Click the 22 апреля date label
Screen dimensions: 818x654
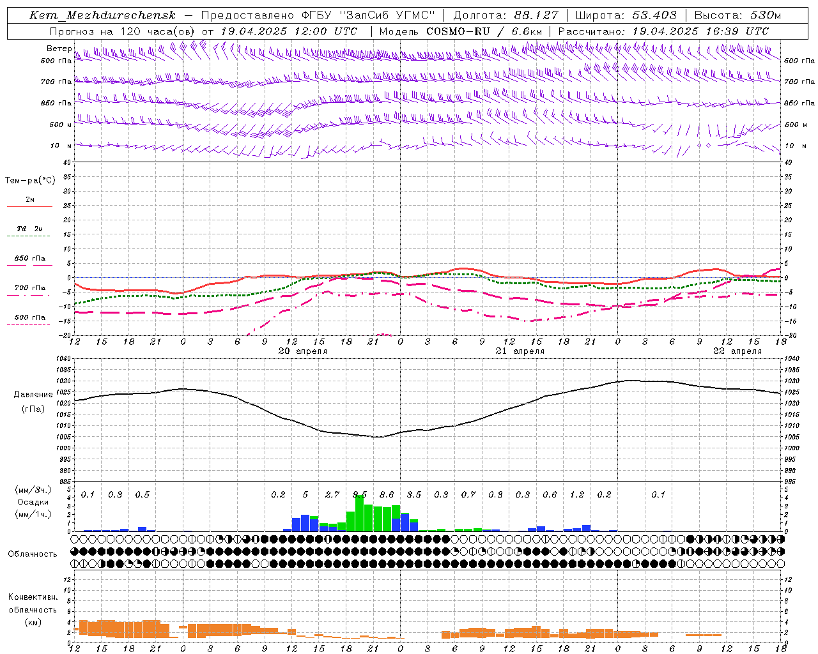[737, 351]
